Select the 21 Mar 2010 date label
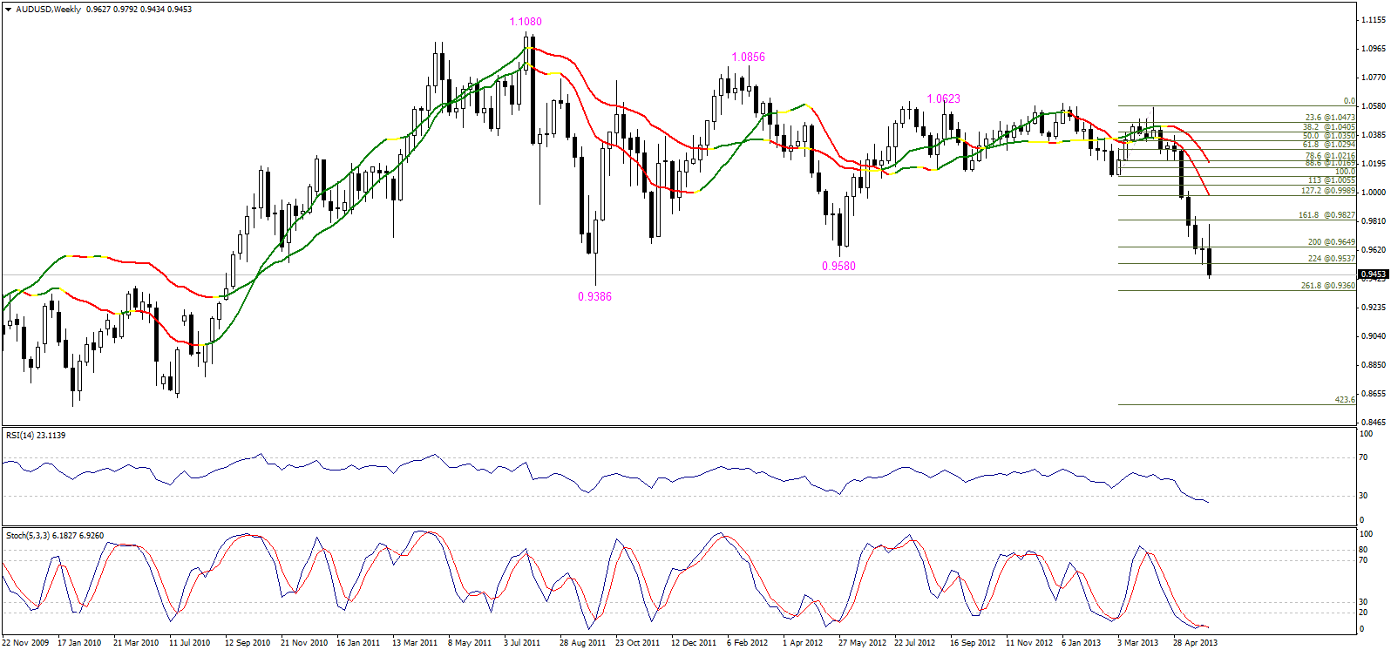Image resolution: width=1391 pixels, height=650 pixels. point(136,643)
